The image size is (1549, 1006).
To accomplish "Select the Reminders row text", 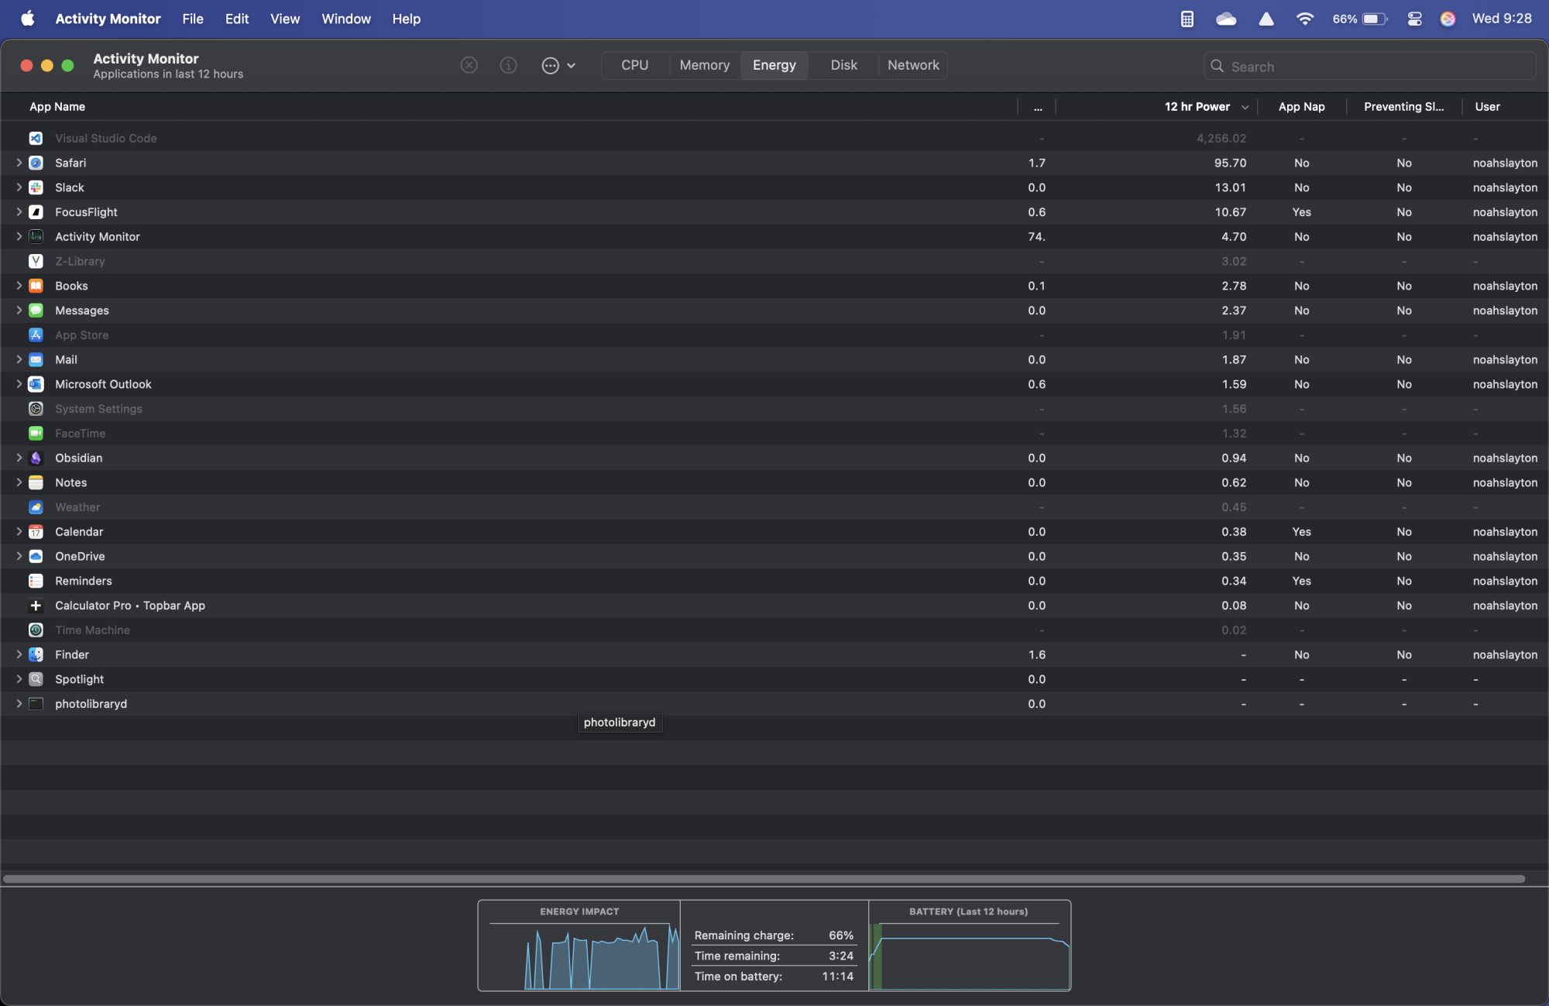I will [84, 581].
